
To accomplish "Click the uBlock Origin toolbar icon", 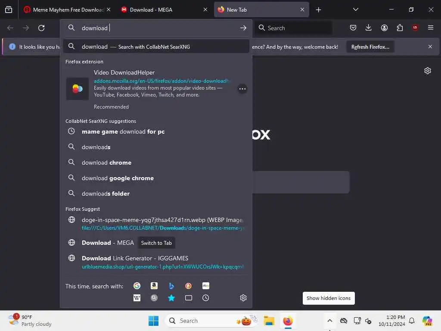I will point(415,28).
